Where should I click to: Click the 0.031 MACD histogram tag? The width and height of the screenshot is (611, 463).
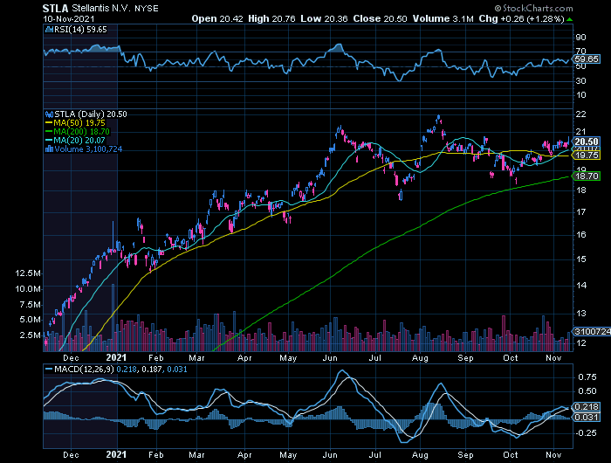587,418
